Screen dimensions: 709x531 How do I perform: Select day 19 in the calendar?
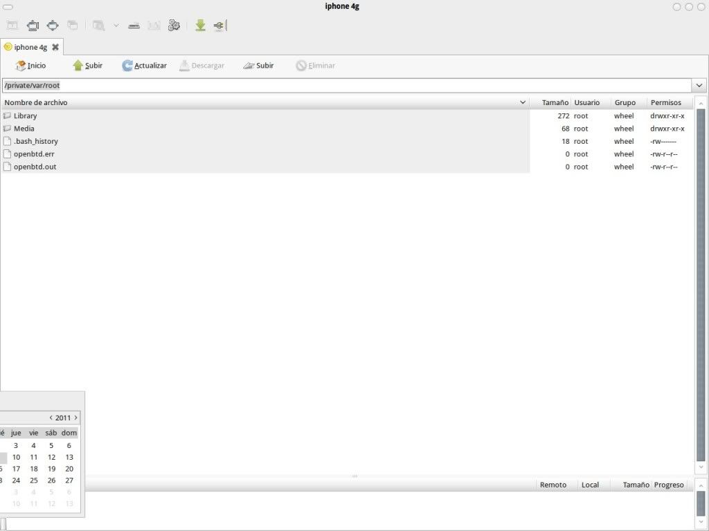pos(51,469)
